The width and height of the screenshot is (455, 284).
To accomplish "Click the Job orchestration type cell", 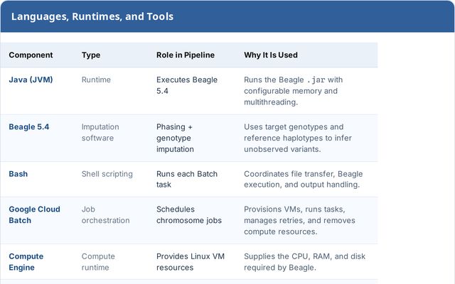I will point(105,214).
